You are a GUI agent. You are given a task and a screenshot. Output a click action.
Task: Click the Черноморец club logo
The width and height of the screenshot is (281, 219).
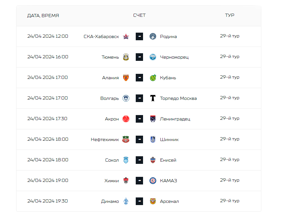coord(153,57)
